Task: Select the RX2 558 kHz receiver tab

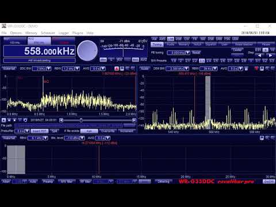Action: pyautogui.click(x=39, y=41)
